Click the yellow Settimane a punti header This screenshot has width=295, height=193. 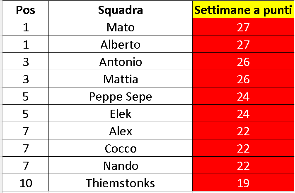[244, 10]
